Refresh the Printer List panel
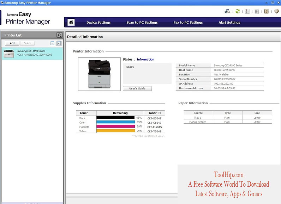The image size is (281, 204). 60,35
